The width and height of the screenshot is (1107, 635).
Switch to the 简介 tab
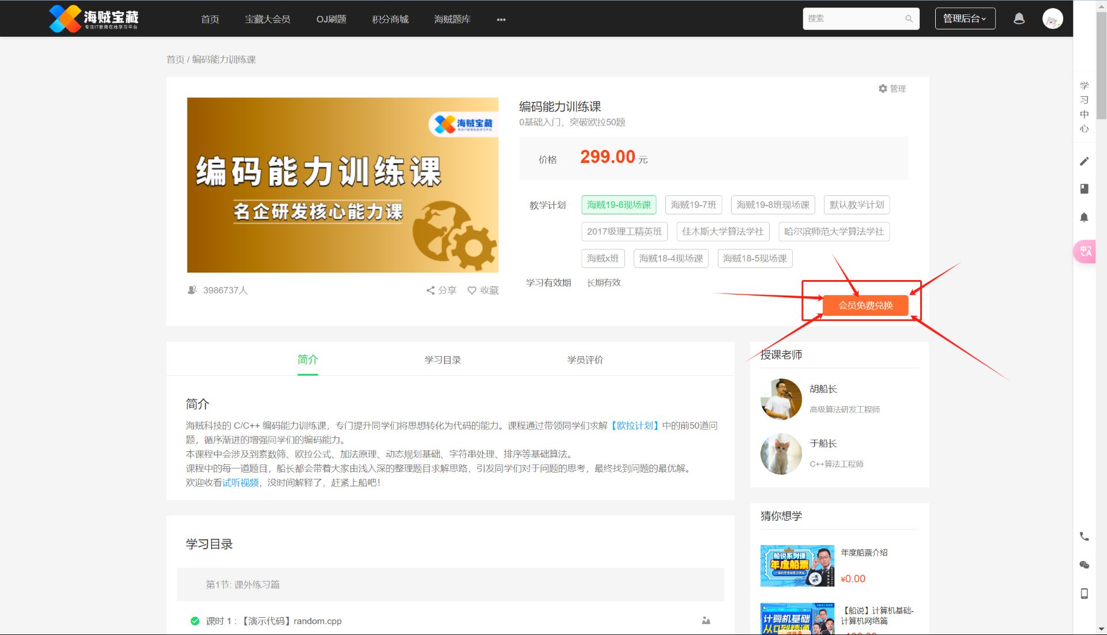point(307,360)
